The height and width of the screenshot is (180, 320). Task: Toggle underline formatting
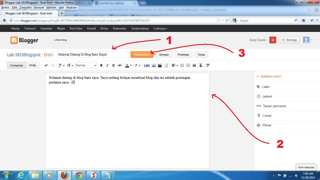[x=113, y=65]
